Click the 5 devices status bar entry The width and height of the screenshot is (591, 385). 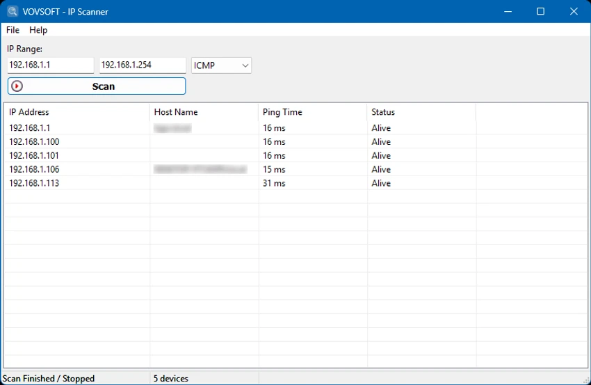pos(171,379)
